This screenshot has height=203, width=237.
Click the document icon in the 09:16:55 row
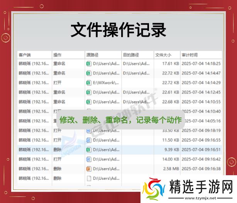click(x=88, y=140)
